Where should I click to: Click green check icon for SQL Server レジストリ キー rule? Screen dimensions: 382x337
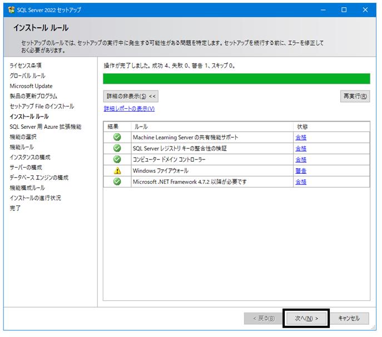pos(117,148)
